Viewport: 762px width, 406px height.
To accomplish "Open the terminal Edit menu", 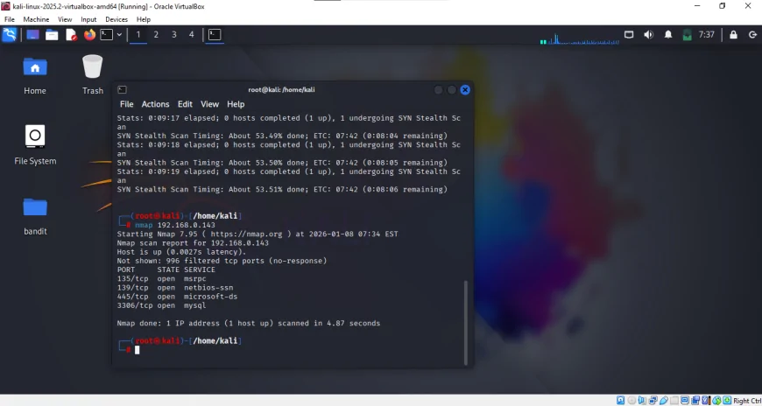I will pos(185,104).
